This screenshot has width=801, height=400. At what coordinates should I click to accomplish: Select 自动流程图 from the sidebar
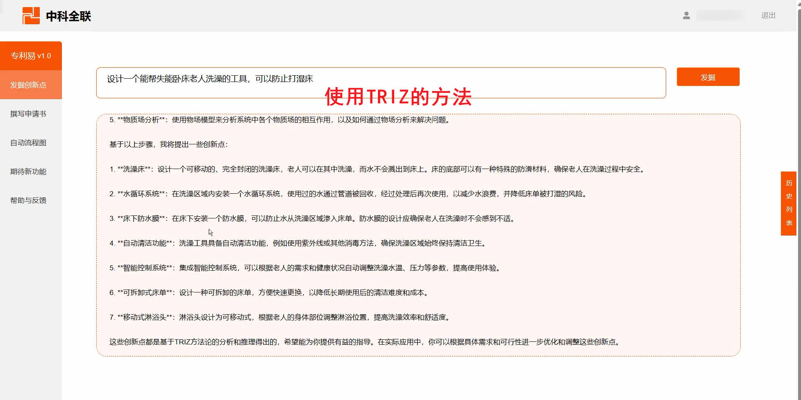28,143
